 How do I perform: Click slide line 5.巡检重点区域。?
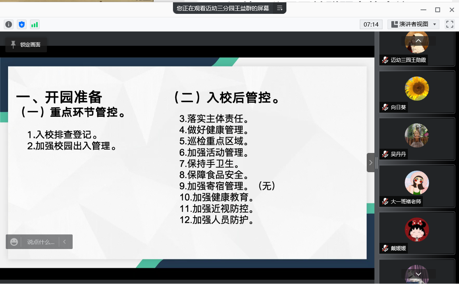tap(214, 141)
